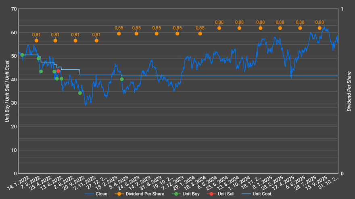The width and height of the screenshot is (355, 199).
Task: Click the rightmost green Unit Buy dot
Action: point(122,79)
